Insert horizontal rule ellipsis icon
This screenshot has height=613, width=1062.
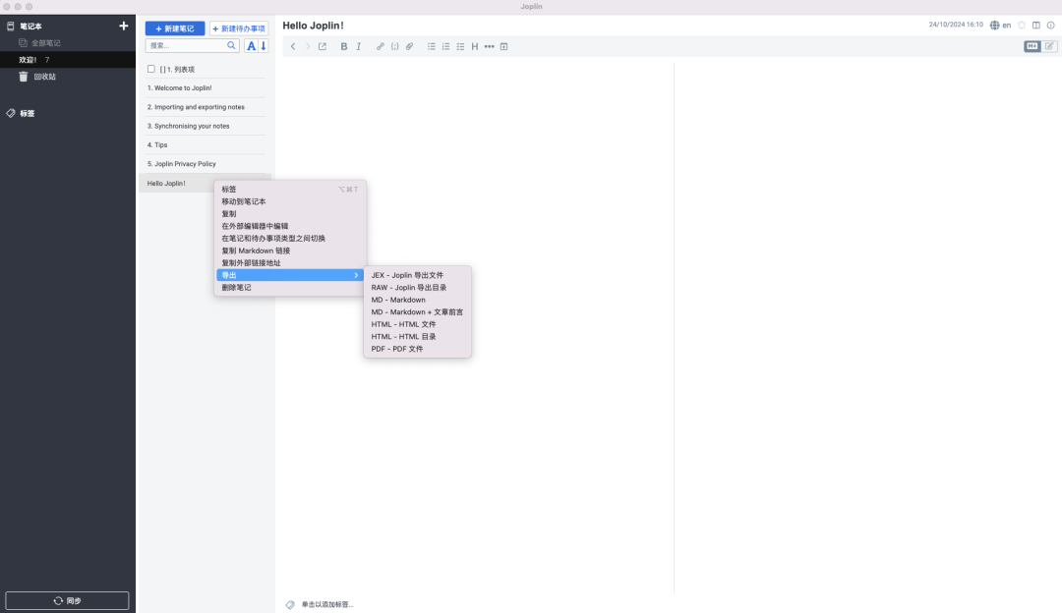489,47
